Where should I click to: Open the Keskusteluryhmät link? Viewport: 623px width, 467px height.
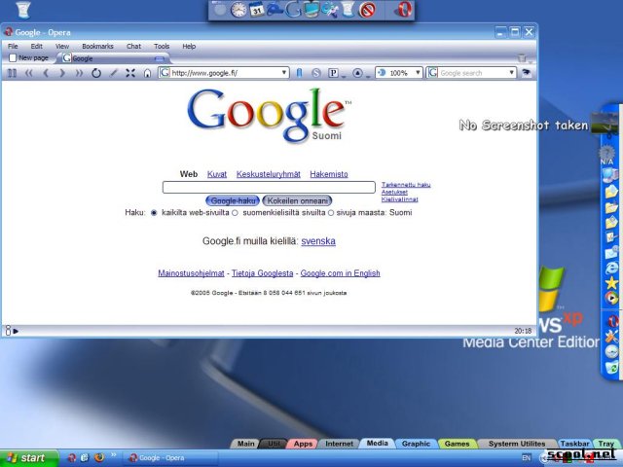pos(269,174)
